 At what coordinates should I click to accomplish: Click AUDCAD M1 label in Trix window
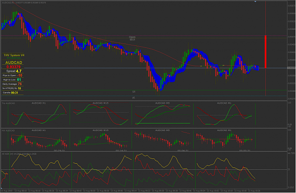[224, 103]
